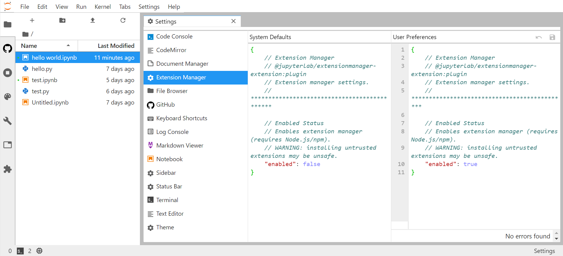Select Log Console settings
563x256 pixels.
[x=196, y=132]
